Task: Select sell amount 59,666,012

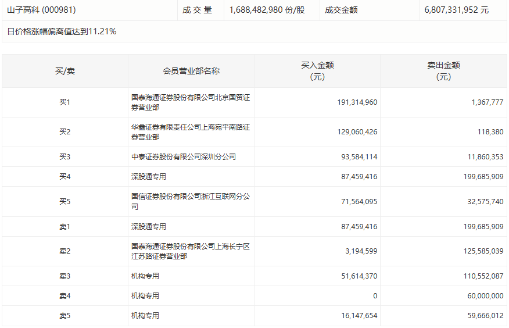Action: click(485, 316)
